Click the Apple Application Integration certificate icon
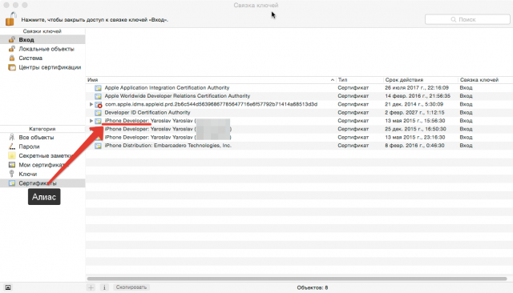This screenshot has height=293, width=513. point(98,88)
